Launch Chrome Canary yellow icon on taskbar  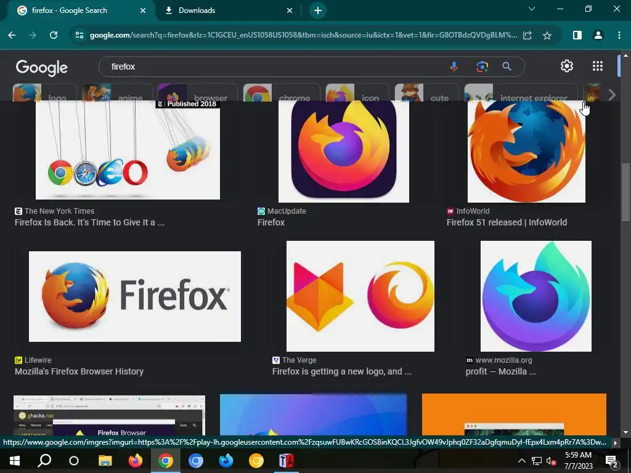(256, 461)
